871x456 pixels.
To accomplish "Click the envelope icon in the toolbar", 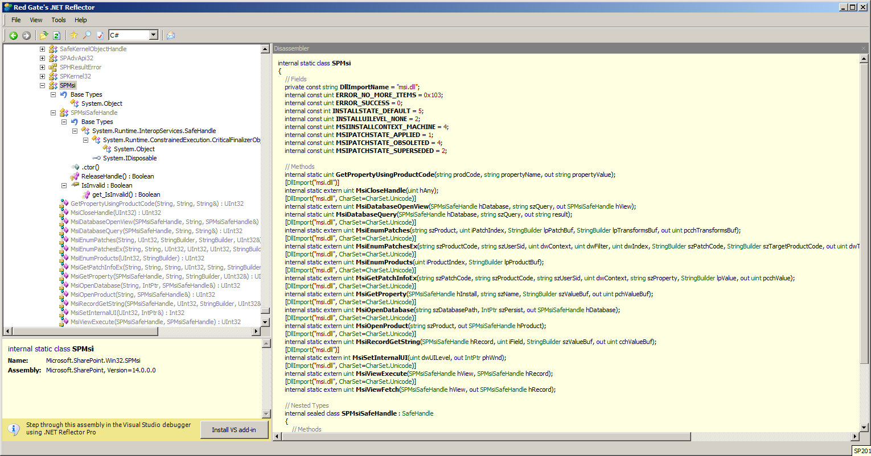I will point(170,35).
